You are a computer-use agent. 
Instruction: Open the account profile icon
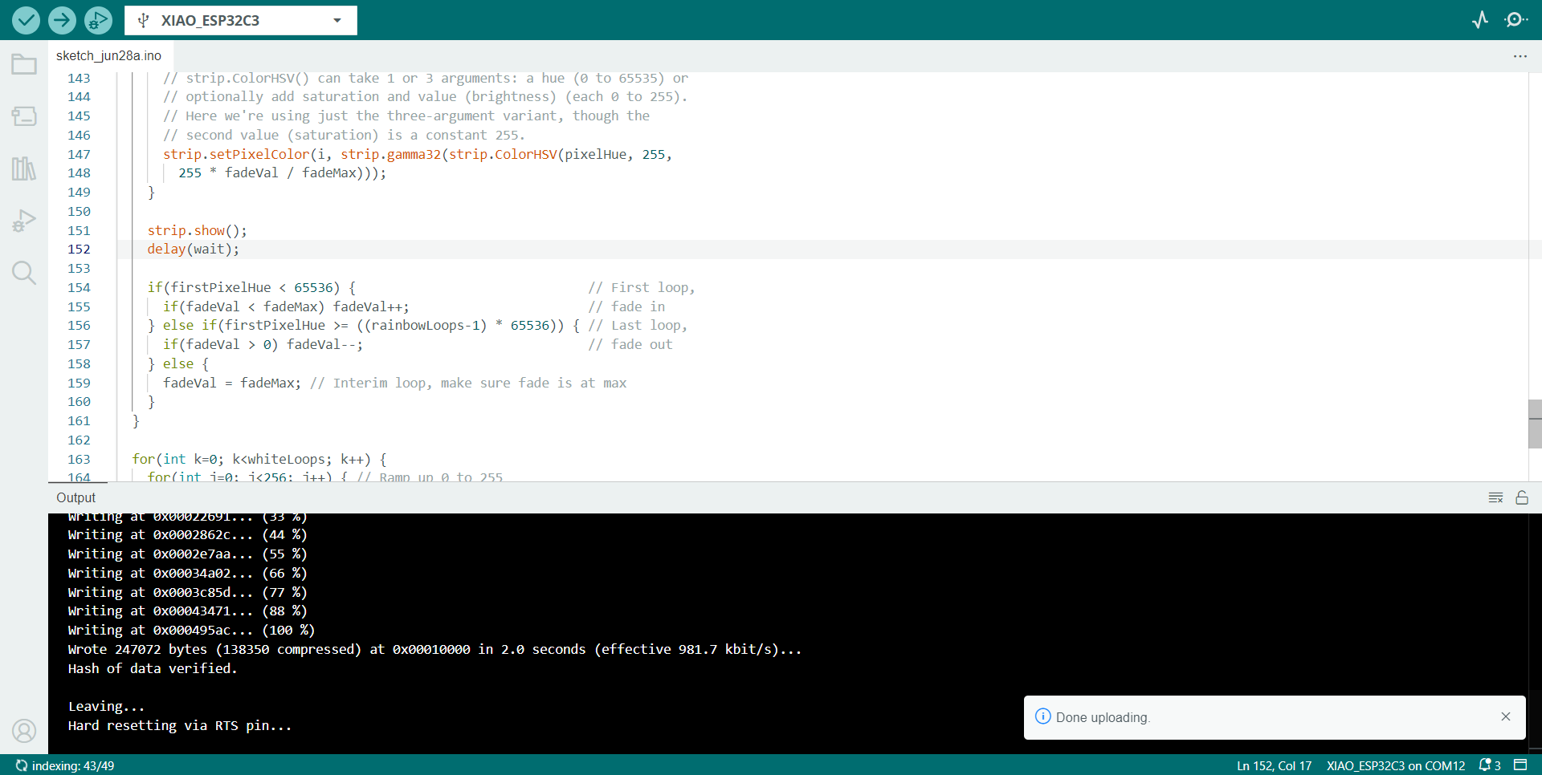click(x=24, y=731)
